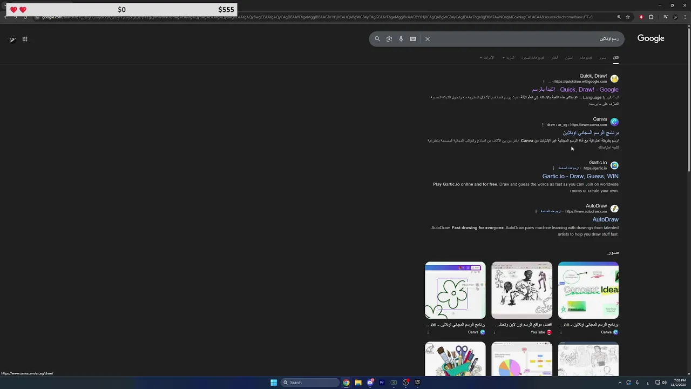Click the https://www.autodraw.com URL text
Image resolution: width=691 pixels, height=389 pixels.
[586, 211]
